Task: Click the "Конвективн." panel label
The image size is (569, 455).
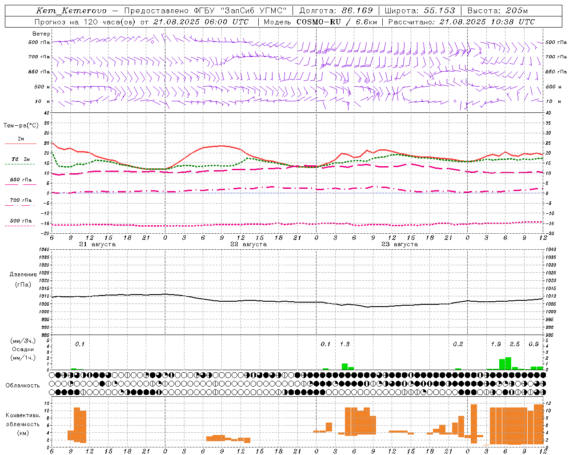Action: (x=23, y=415)
